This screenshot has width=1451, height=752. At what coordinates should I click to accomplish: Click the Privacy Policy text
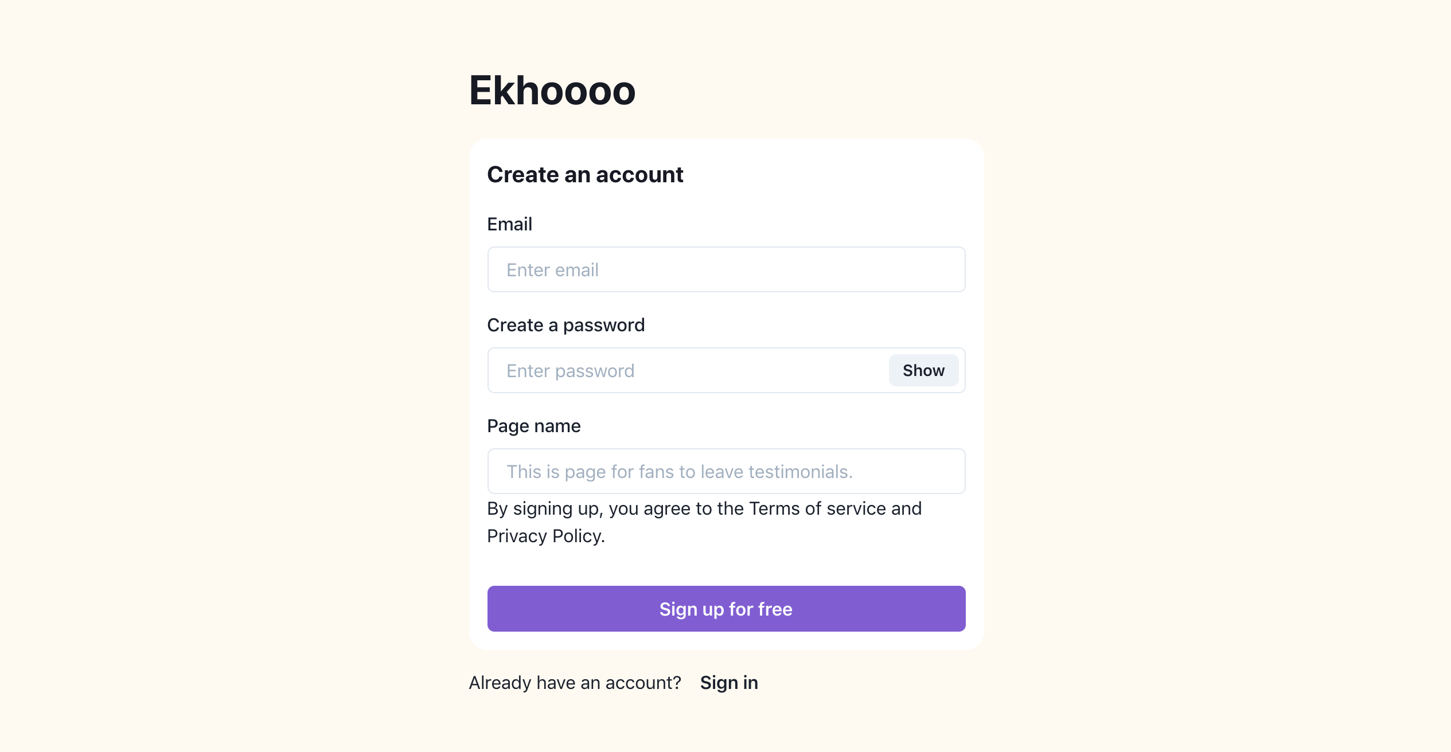tap(545, 536)
